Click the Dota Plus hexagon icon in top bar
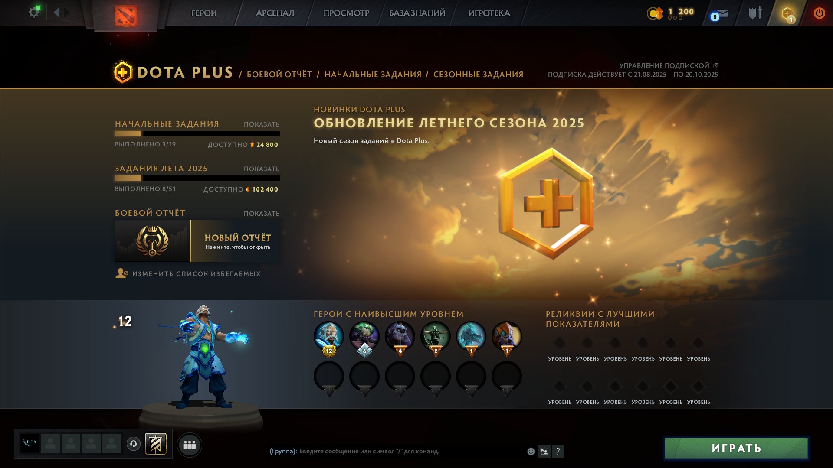Image resolution: width=833 pixels, height=468 pixels. point(787,13)
